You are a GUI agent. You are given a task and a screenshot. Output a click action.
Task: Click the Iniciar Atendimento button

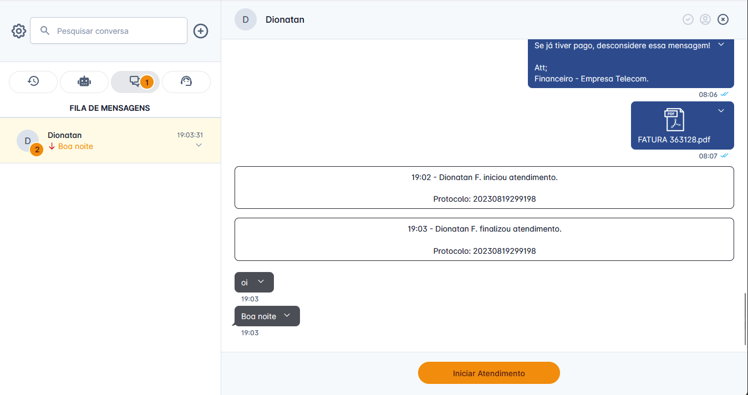(489, 373)
